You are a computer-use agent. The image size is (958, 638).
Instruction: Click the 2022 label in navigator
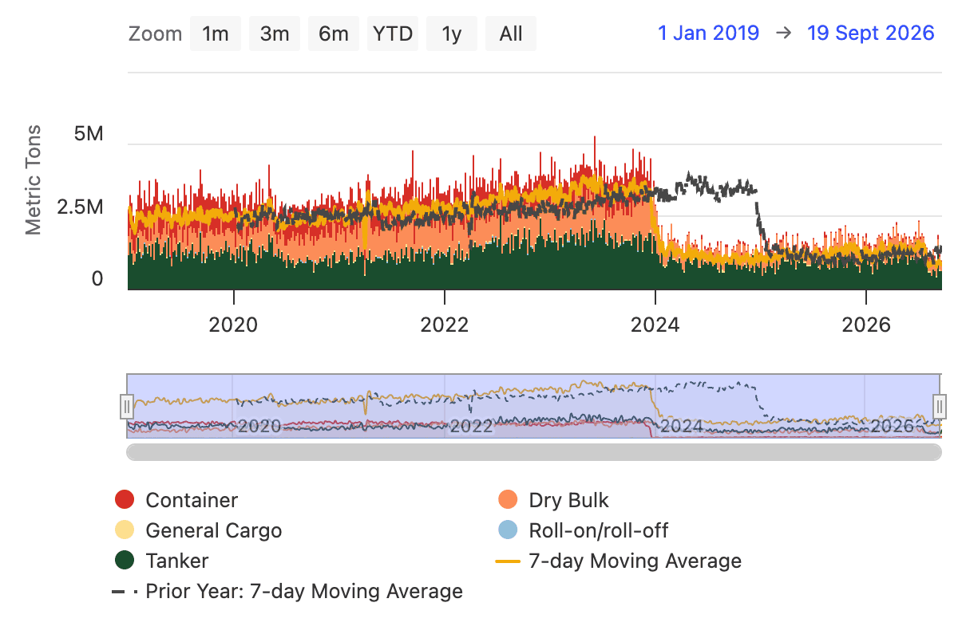[x=470, y=426]
